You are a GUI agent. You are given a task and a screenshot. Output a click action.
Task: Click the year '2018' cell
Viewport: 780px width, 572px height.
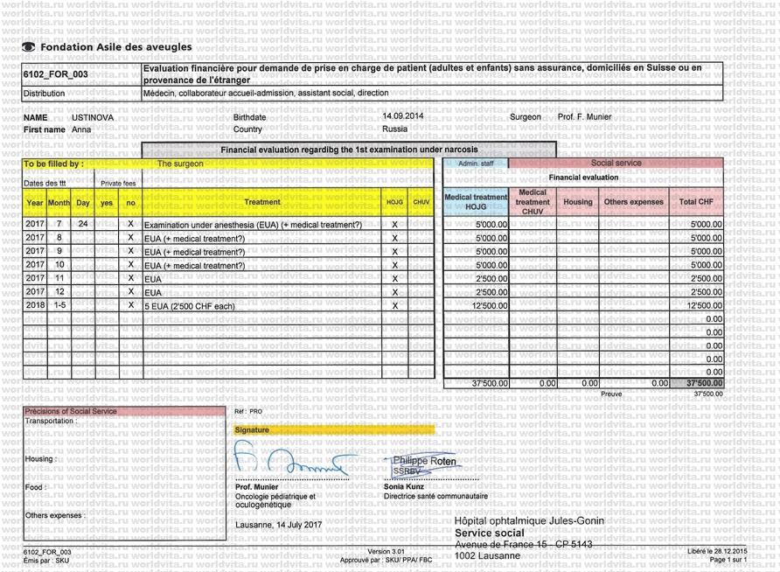click(35, 305)
